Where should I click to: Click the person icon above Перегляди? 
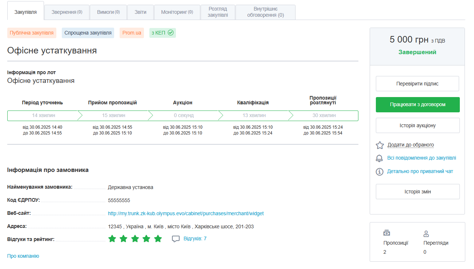426,233
